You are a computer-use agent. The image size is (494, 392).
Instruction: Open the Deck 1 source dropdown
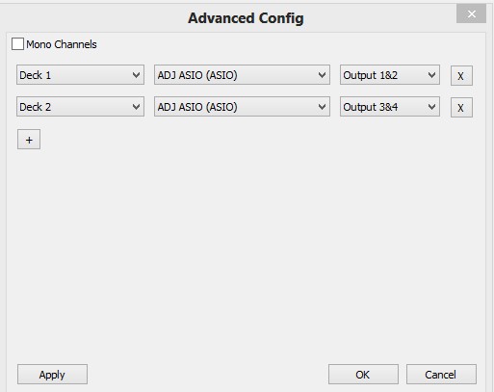click(80, 75)
